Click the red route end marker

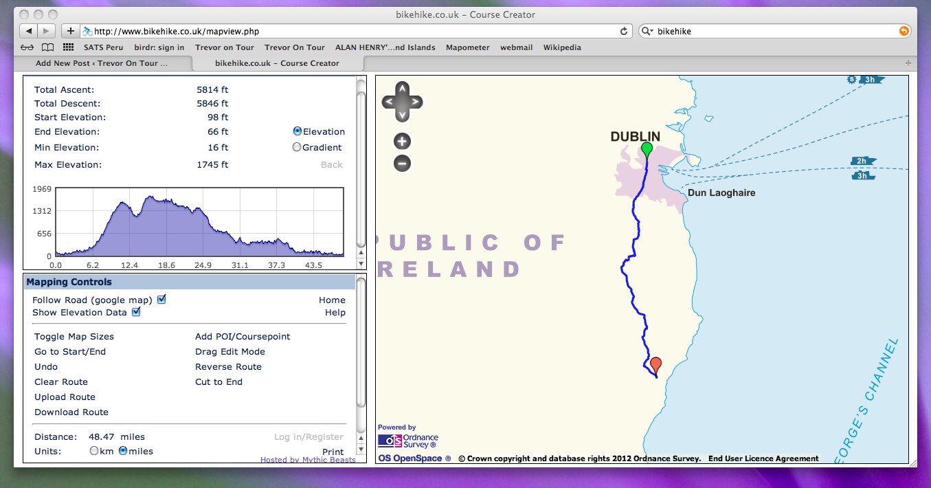[655, 364]
